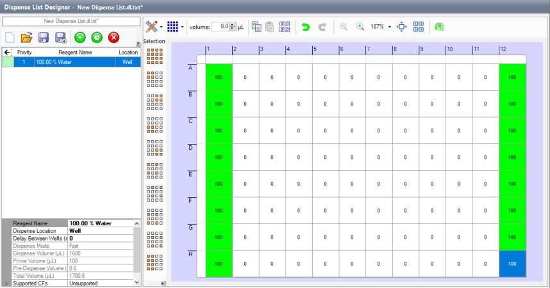Click the green clock delay icon
The image size is (550, 288).
tap(97, 38)
